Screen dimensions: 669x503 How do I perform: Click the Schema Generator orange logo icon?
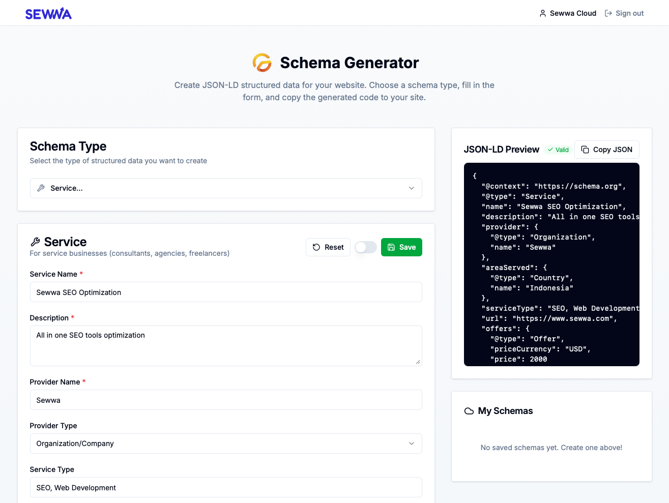pos(261,62)
